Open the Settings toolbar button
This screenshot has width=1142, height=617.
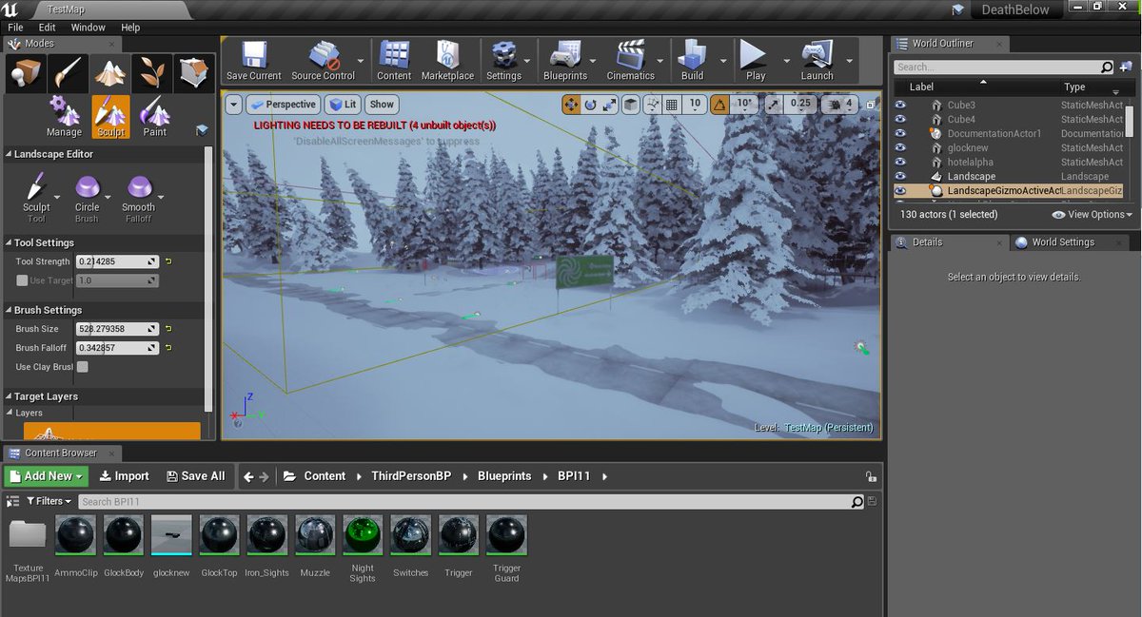point(503,61)
